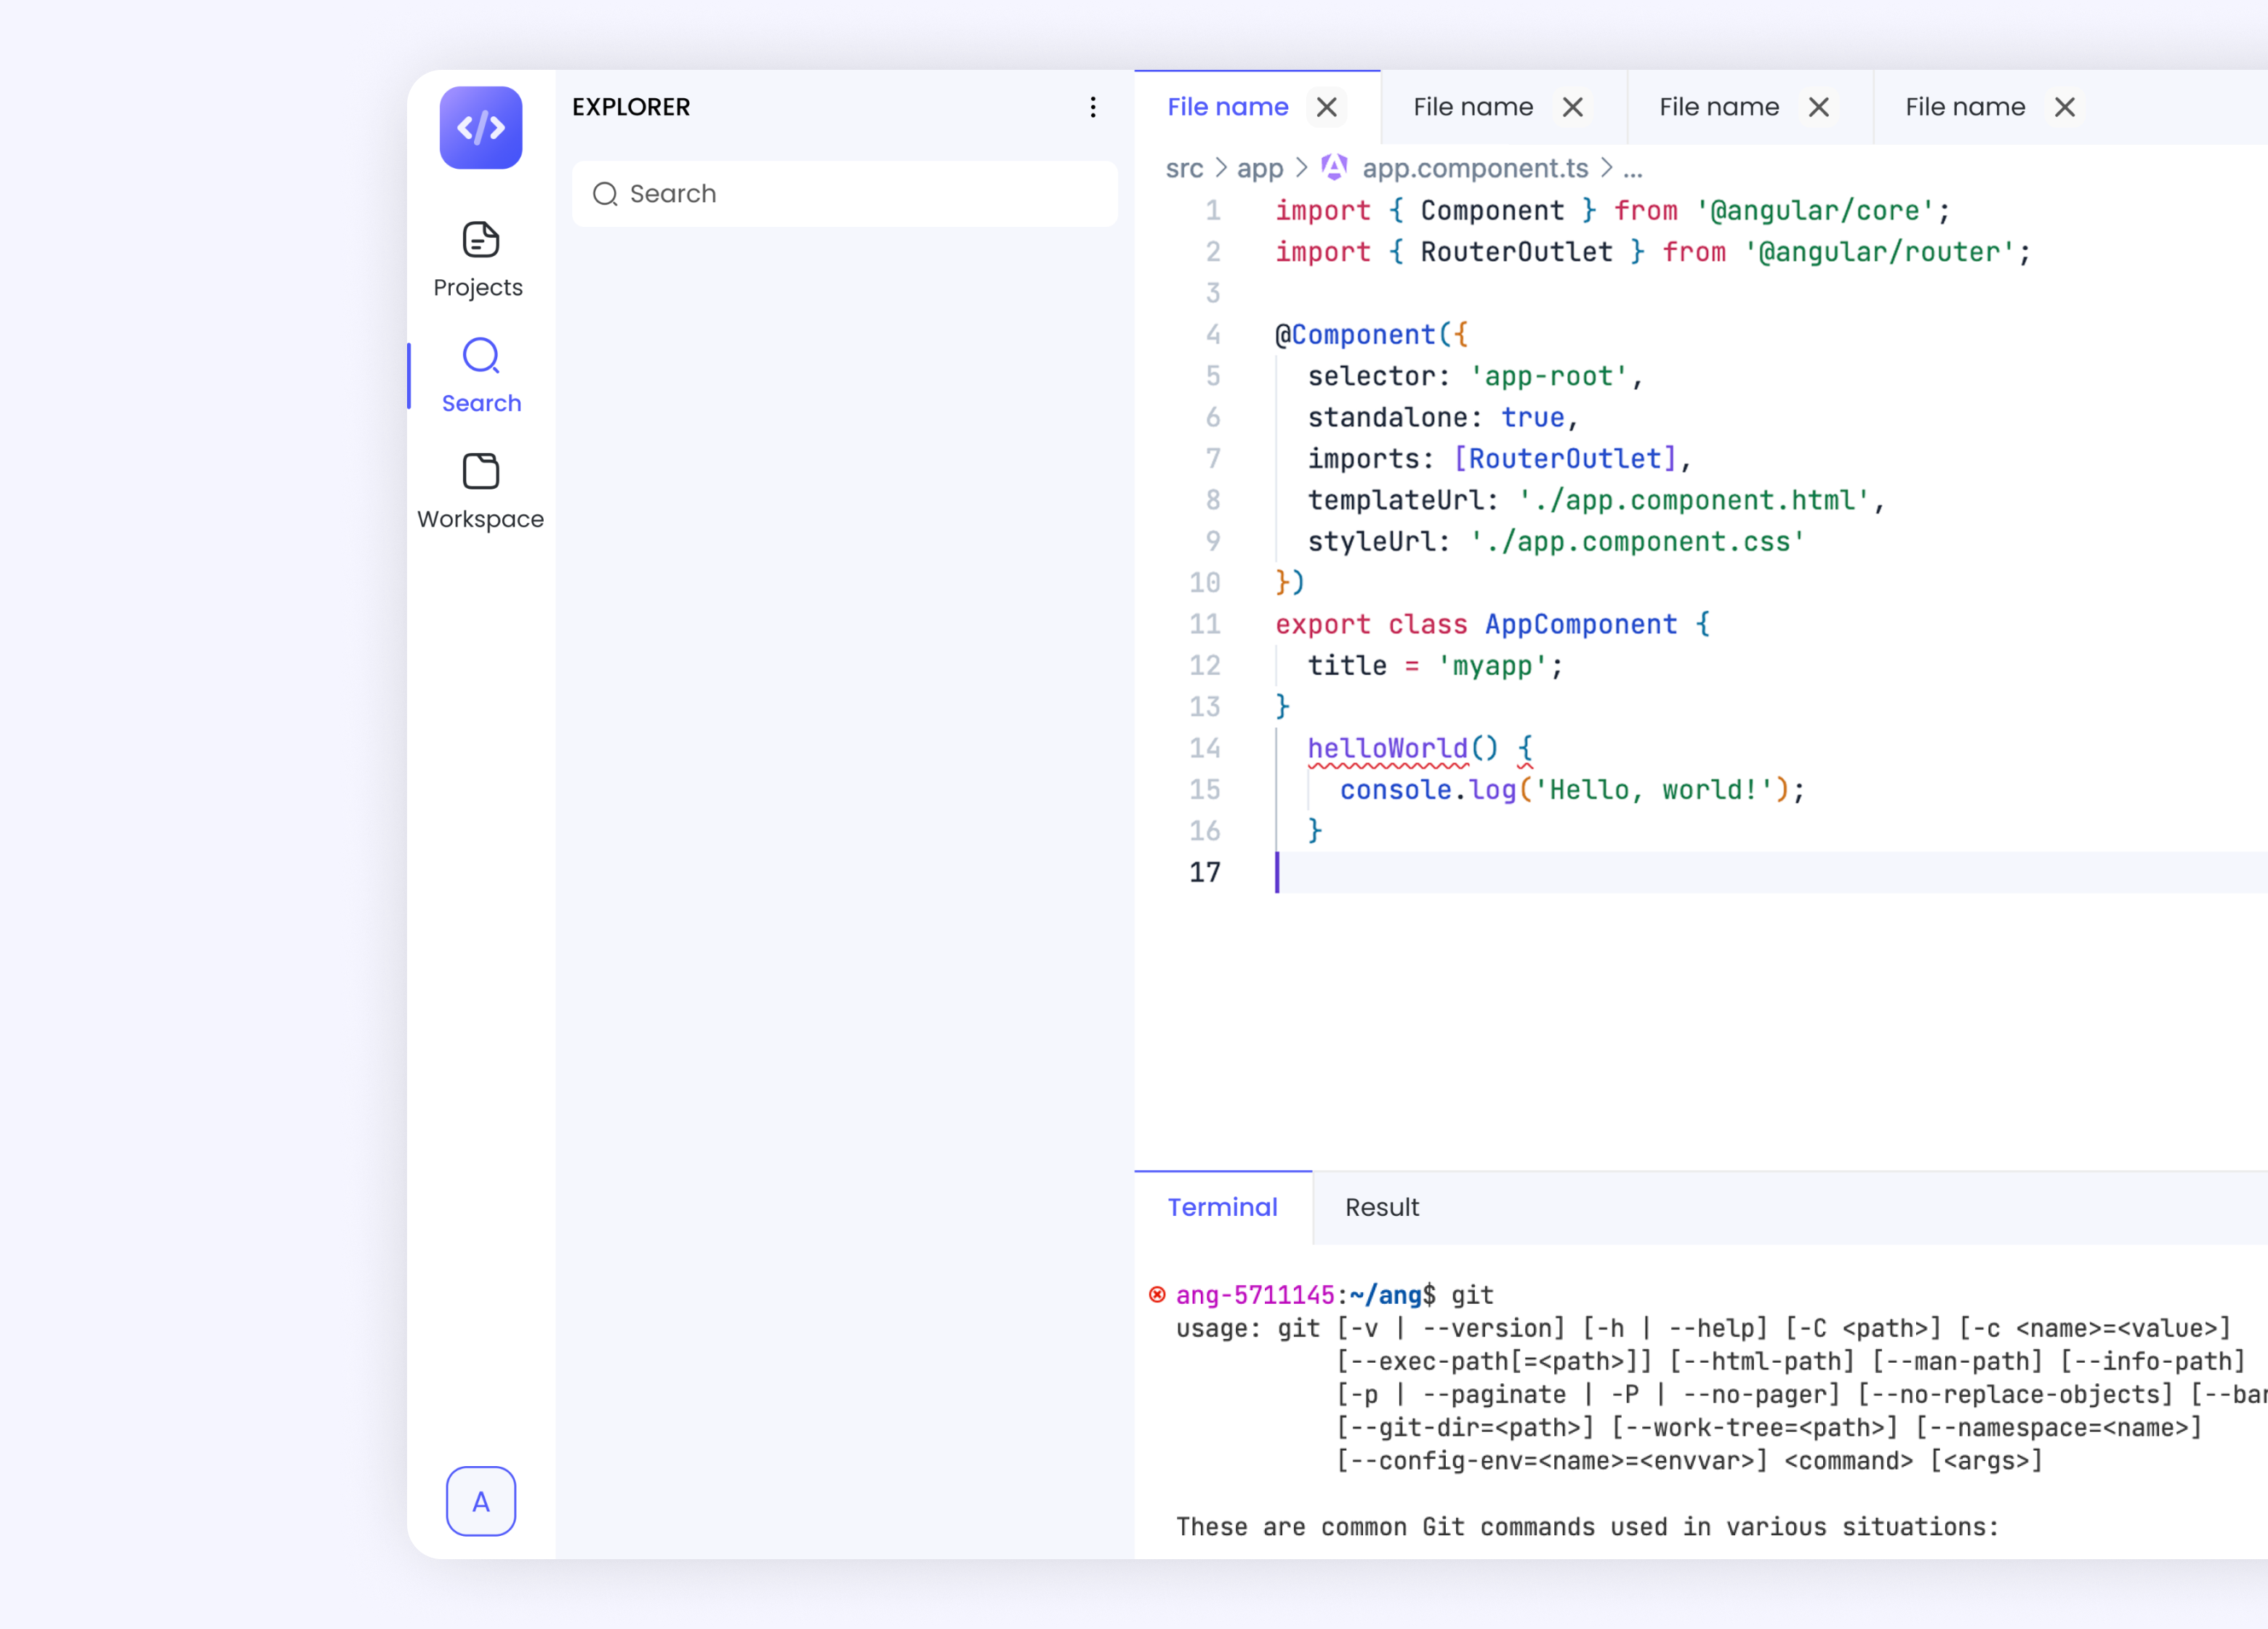Viewport: 2268px width, 1629px height.
Task: Click the Projects label in sidebar
Action: (x=478, y=287)
